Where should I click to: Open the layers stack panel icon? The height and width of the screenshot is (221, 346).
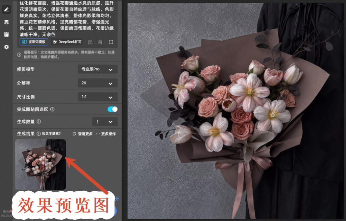point(6,22)
